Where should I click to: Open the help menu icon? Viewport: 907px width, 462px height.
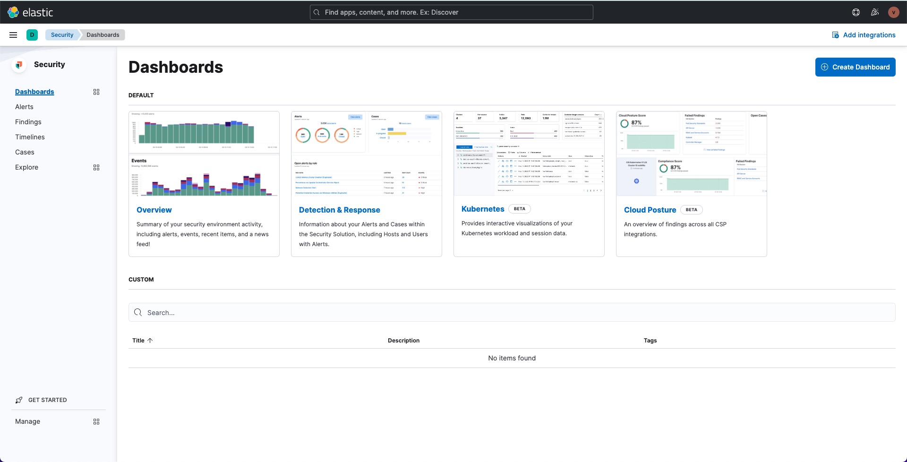click(856, 12)
